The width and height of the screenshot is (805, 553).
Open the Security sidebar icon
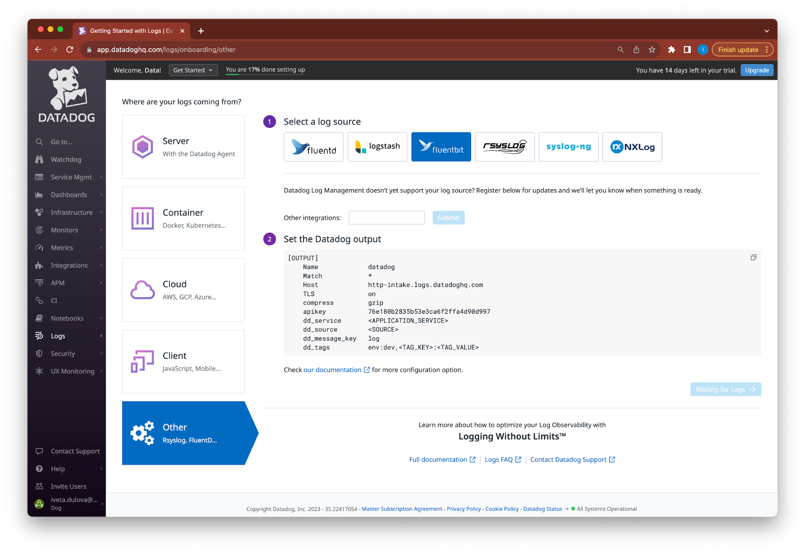coord(39,353)
